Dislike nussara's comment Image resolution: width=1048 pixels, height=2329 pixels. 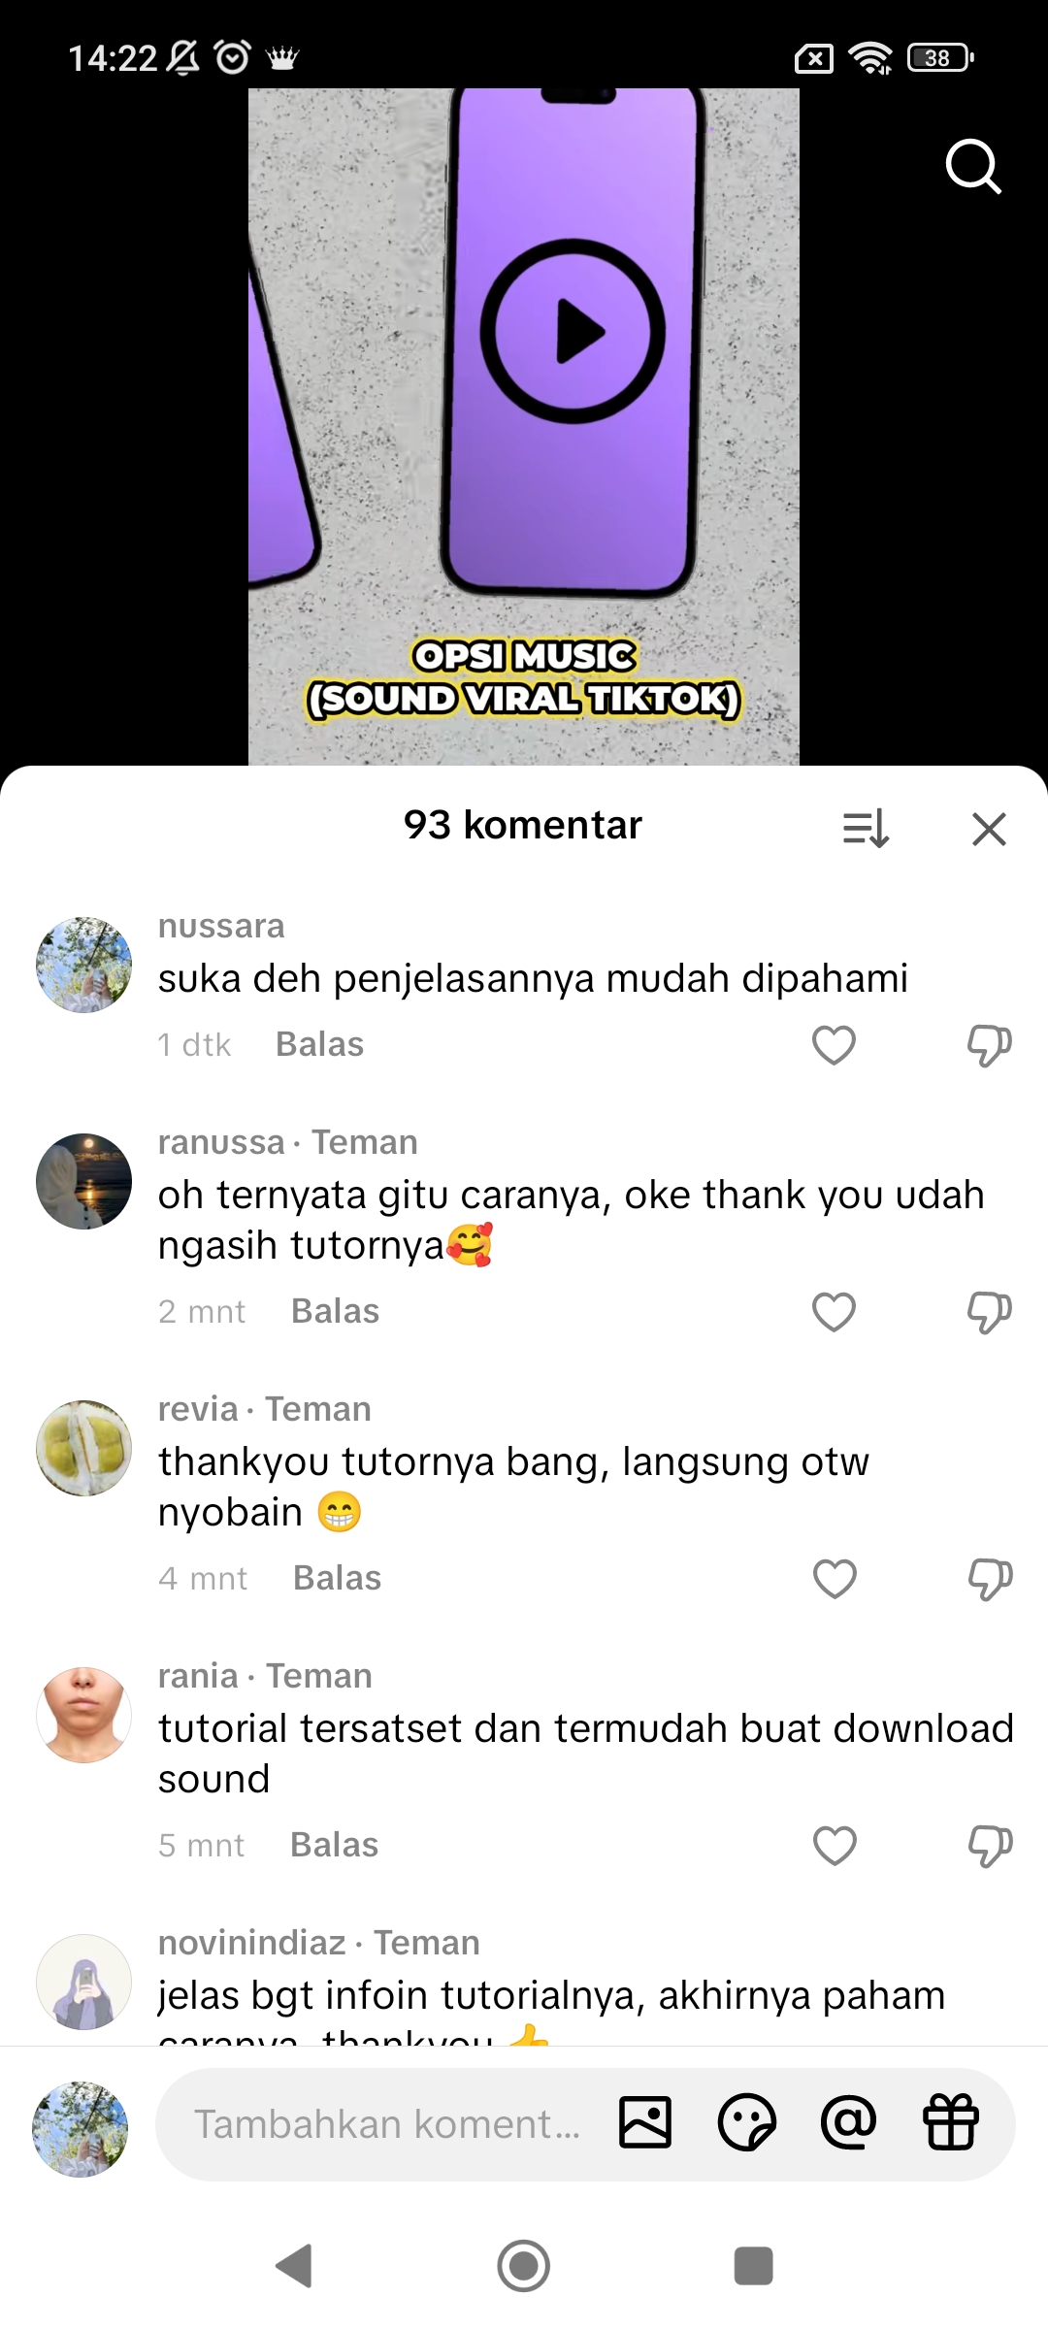(x=989, y=1045)
